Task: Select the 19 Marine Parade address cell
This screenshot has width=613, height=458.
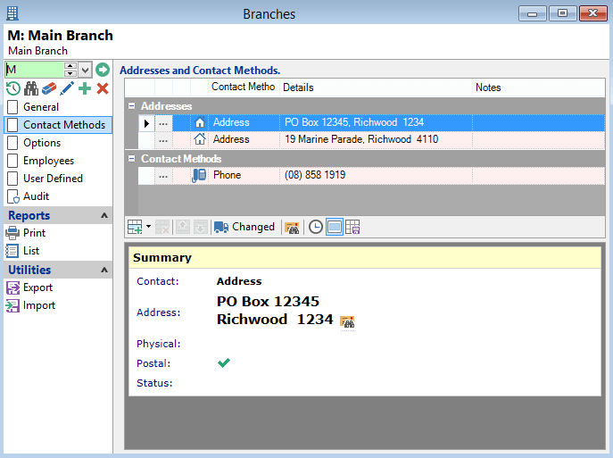Action: click(376, 139)
